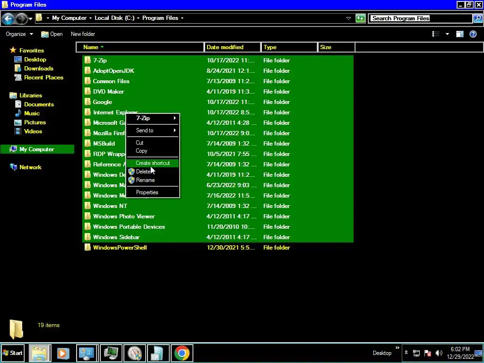The height and width of the screenshot is (363, 484).
Task: Choose Create shortcut in context menu
Action: pos(153,163)
